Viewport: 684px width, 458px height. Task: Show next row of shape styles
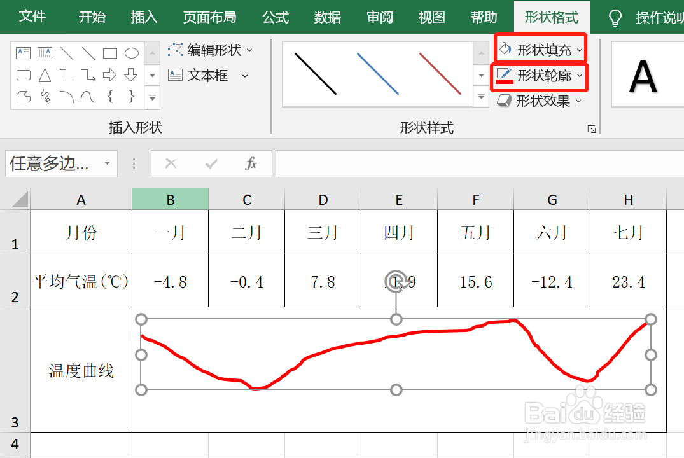(481, 75)
